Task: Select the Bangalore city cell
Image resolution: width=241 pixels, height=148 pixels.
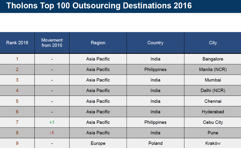Action: tap(213, 59)
